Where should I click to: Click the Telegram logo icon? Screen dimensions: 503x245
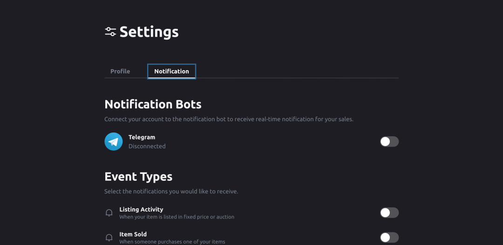pyautogui.click(x=114, y=141)
